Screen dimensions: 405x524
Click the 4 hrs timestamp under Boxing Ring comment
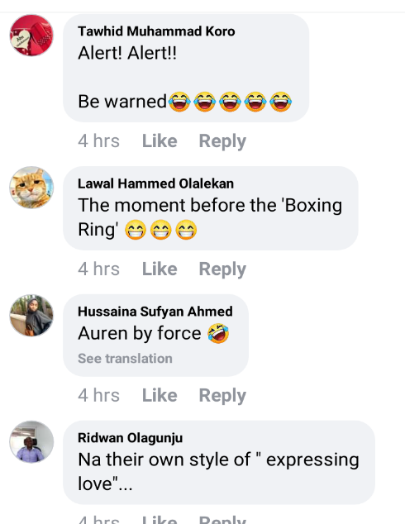point(98,269)
